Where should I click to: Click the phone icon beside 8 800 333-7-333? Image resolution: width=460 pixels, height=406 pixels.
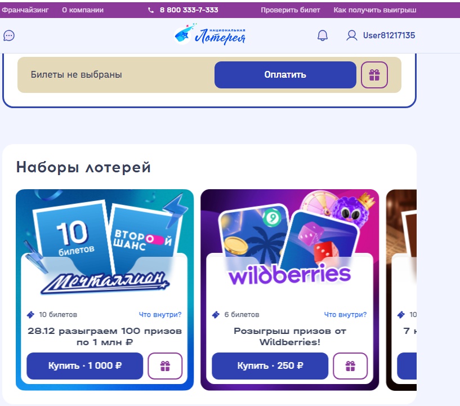click(151, 10)
